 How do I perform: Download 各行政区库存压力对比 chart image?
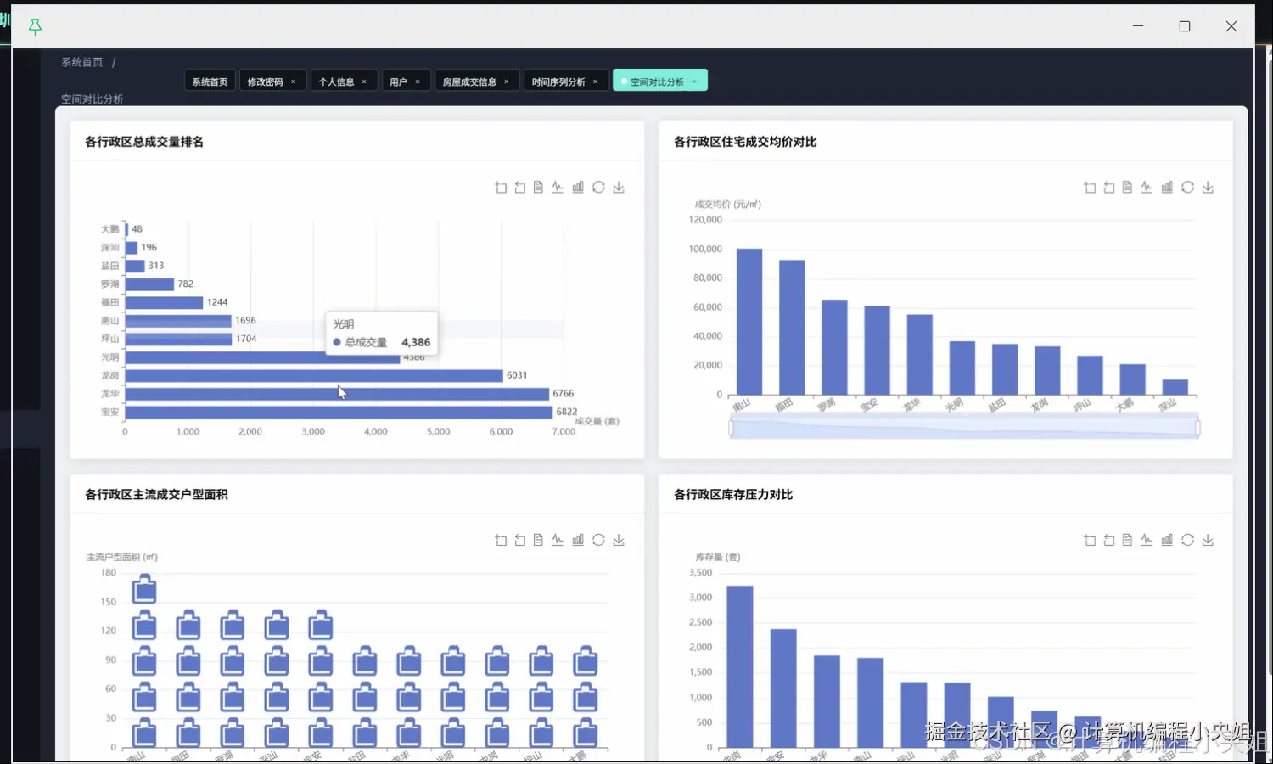click(x=1208, y=540)
